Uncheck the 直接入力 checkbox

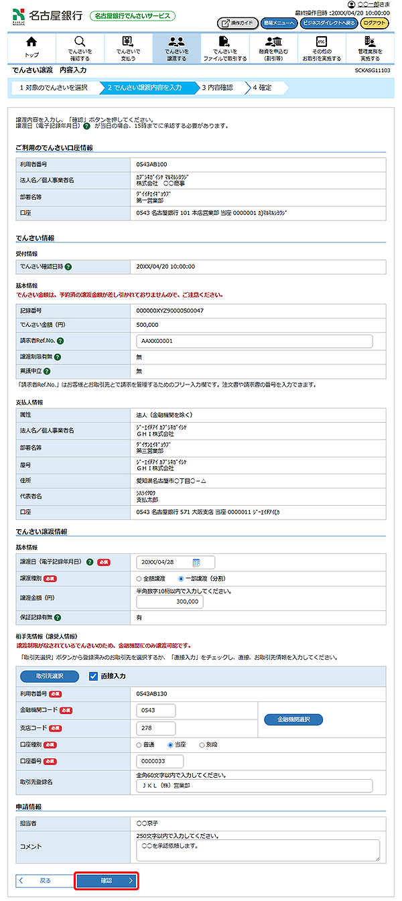click(94, 677)
